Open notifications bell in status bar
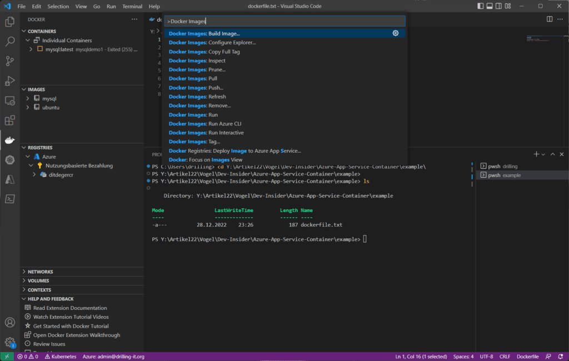 (560, 357)
